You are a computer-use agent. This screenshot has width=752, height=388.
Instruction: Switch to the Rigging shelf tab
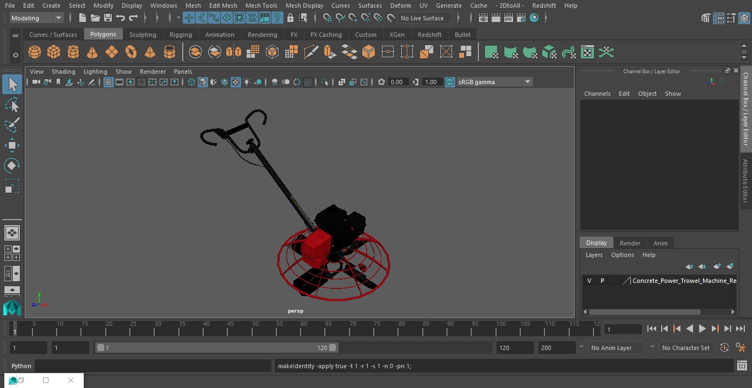(x=181, y=35)
